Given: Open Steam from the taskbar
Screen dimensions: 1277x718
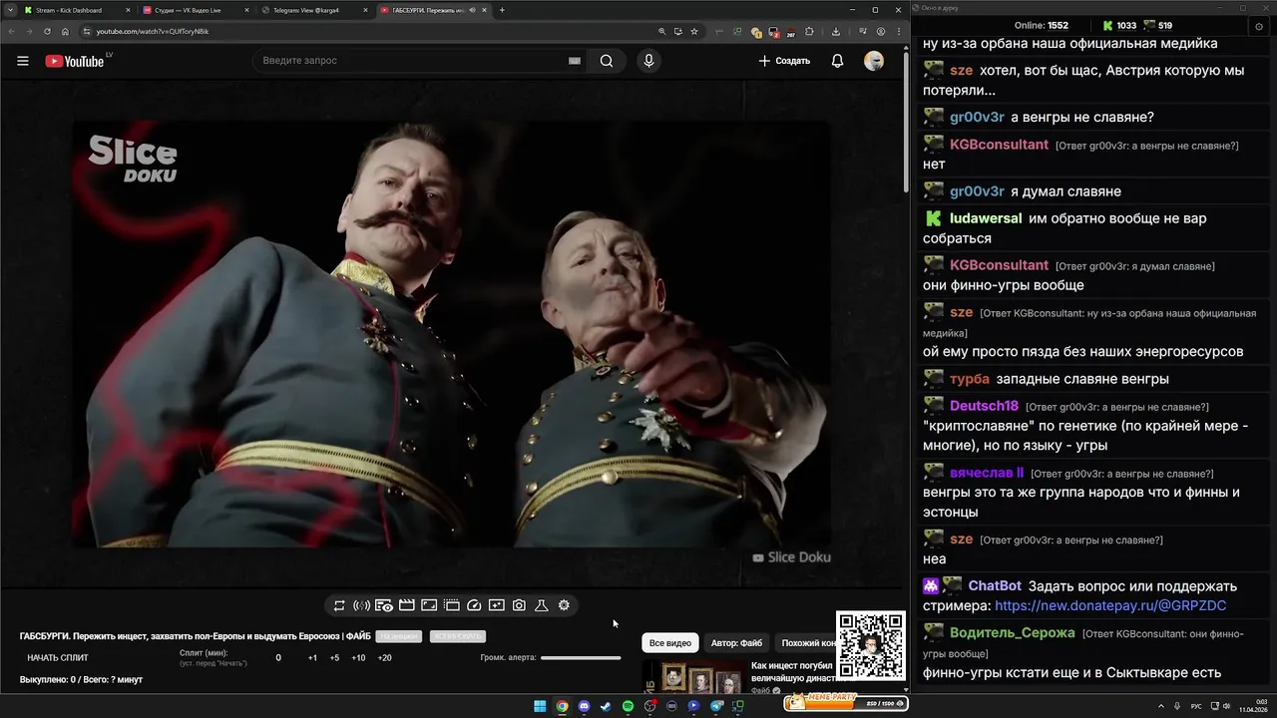Looking at the screenshot, I should 606,706.
